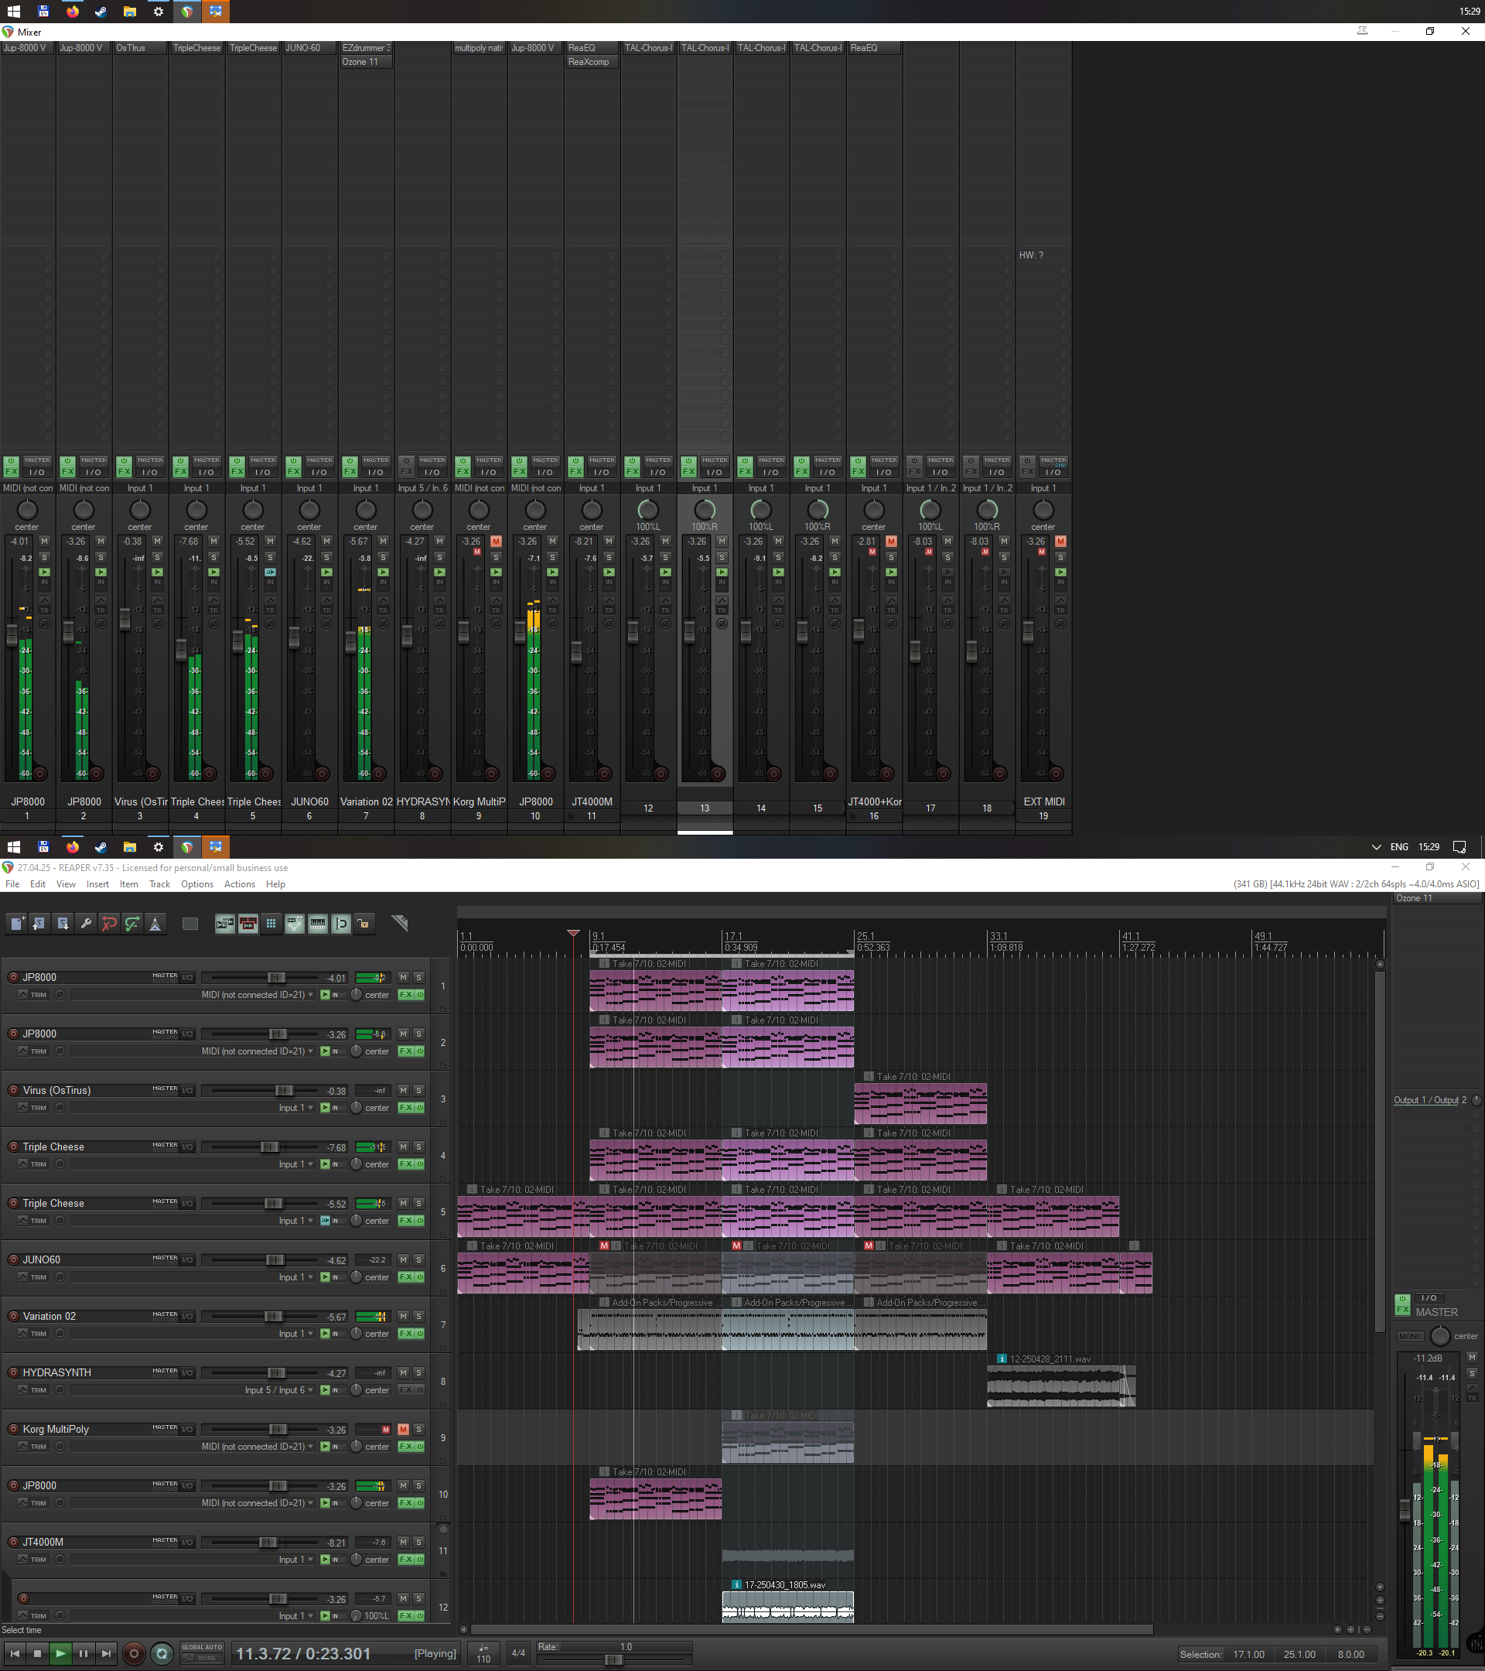1485x1671 pixels.
Task: Toggle the metronome icon
Action: (x=155, y=924)
